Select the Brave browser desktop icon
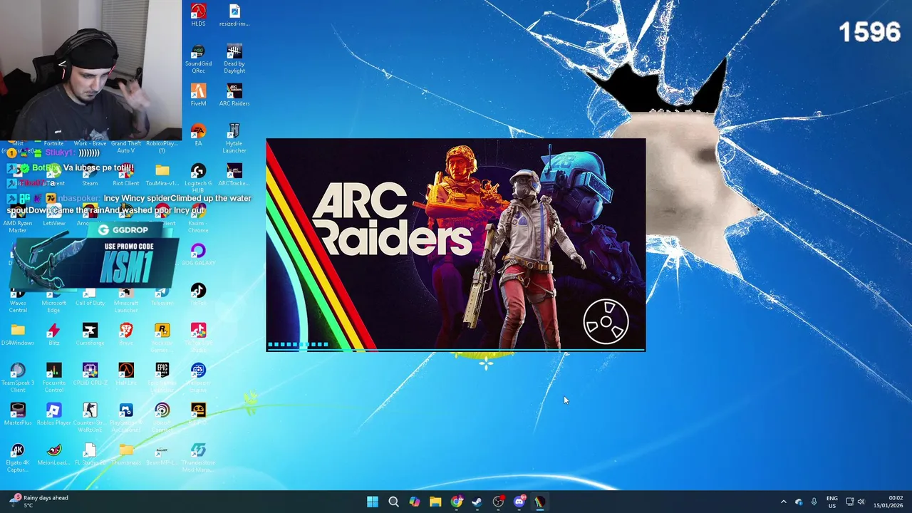 tap(126, 334)
